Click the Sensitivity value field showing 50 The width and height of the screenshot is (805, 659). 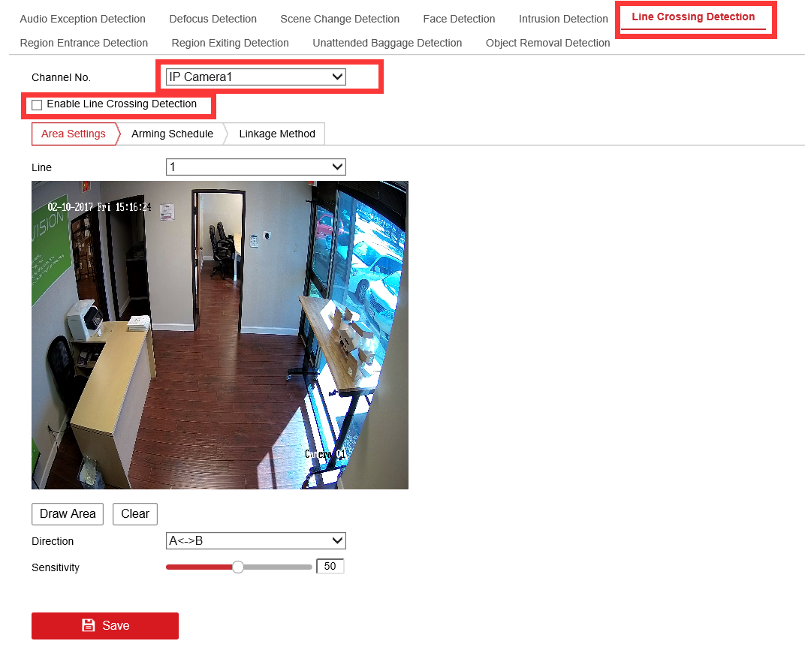click(x=330, y=566)
